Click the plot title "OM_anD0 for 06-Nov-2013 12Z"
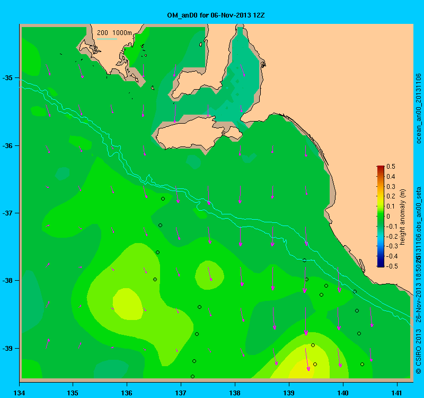 [216, 15]
